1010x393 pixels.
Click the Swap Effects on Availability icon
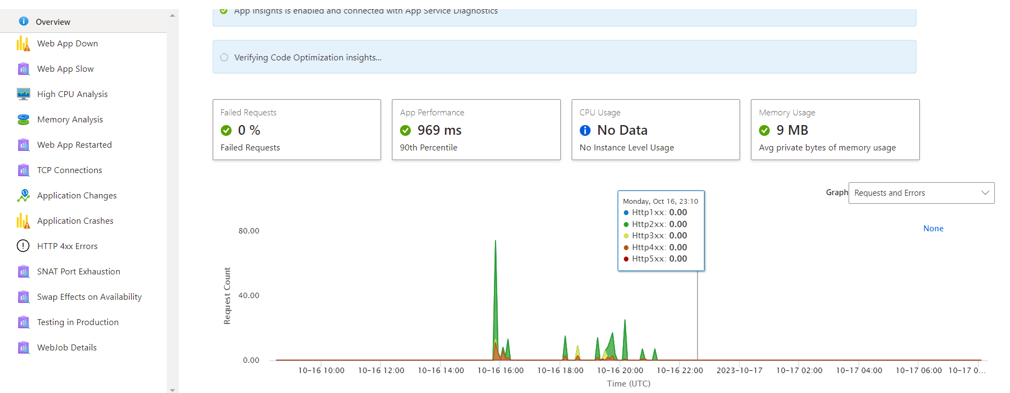click(23, 297)
